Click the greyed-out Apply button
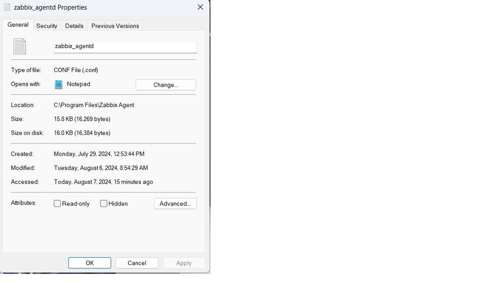Image resolution: width=504 pixels, height=283 pixels. [x=184, y=263]
